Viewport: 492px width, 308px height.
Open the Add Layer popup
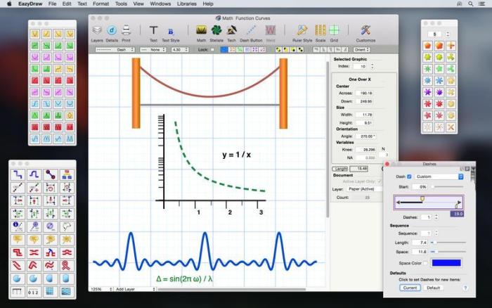[x=135, y=289]
